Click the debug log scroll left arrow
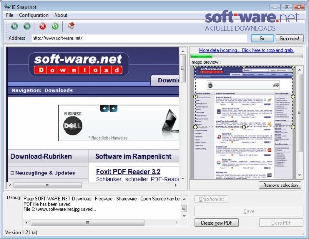This screenshot has width=309, height=239. (x=27, y=223)
